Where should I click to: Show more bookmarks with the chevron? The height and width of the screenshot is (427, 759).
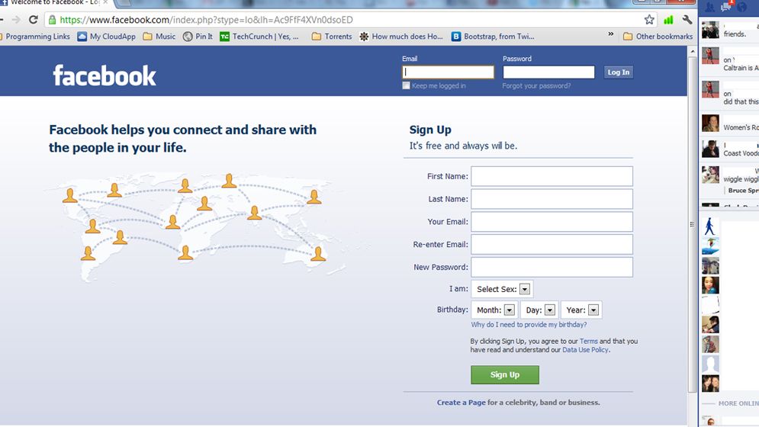tap(611, 34)
